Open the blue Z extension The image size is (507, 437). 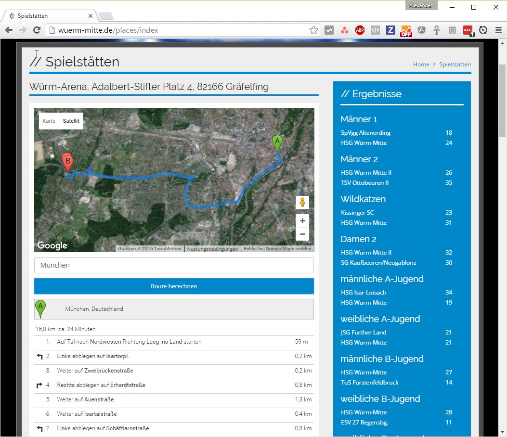pos(390,30)
